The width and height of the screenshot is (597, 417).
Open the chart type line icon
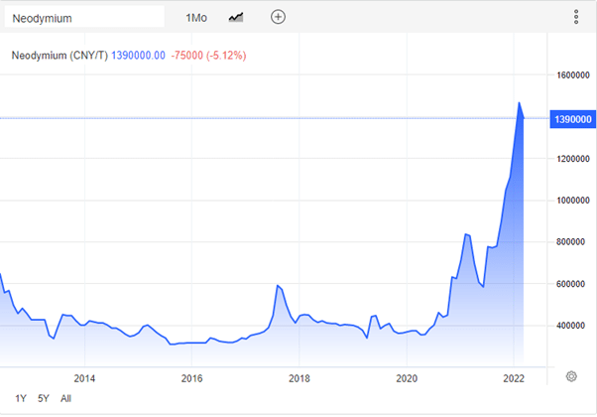click(236, 18)
